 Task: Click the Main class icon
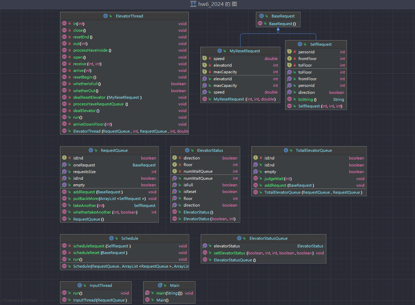[160, 285]
